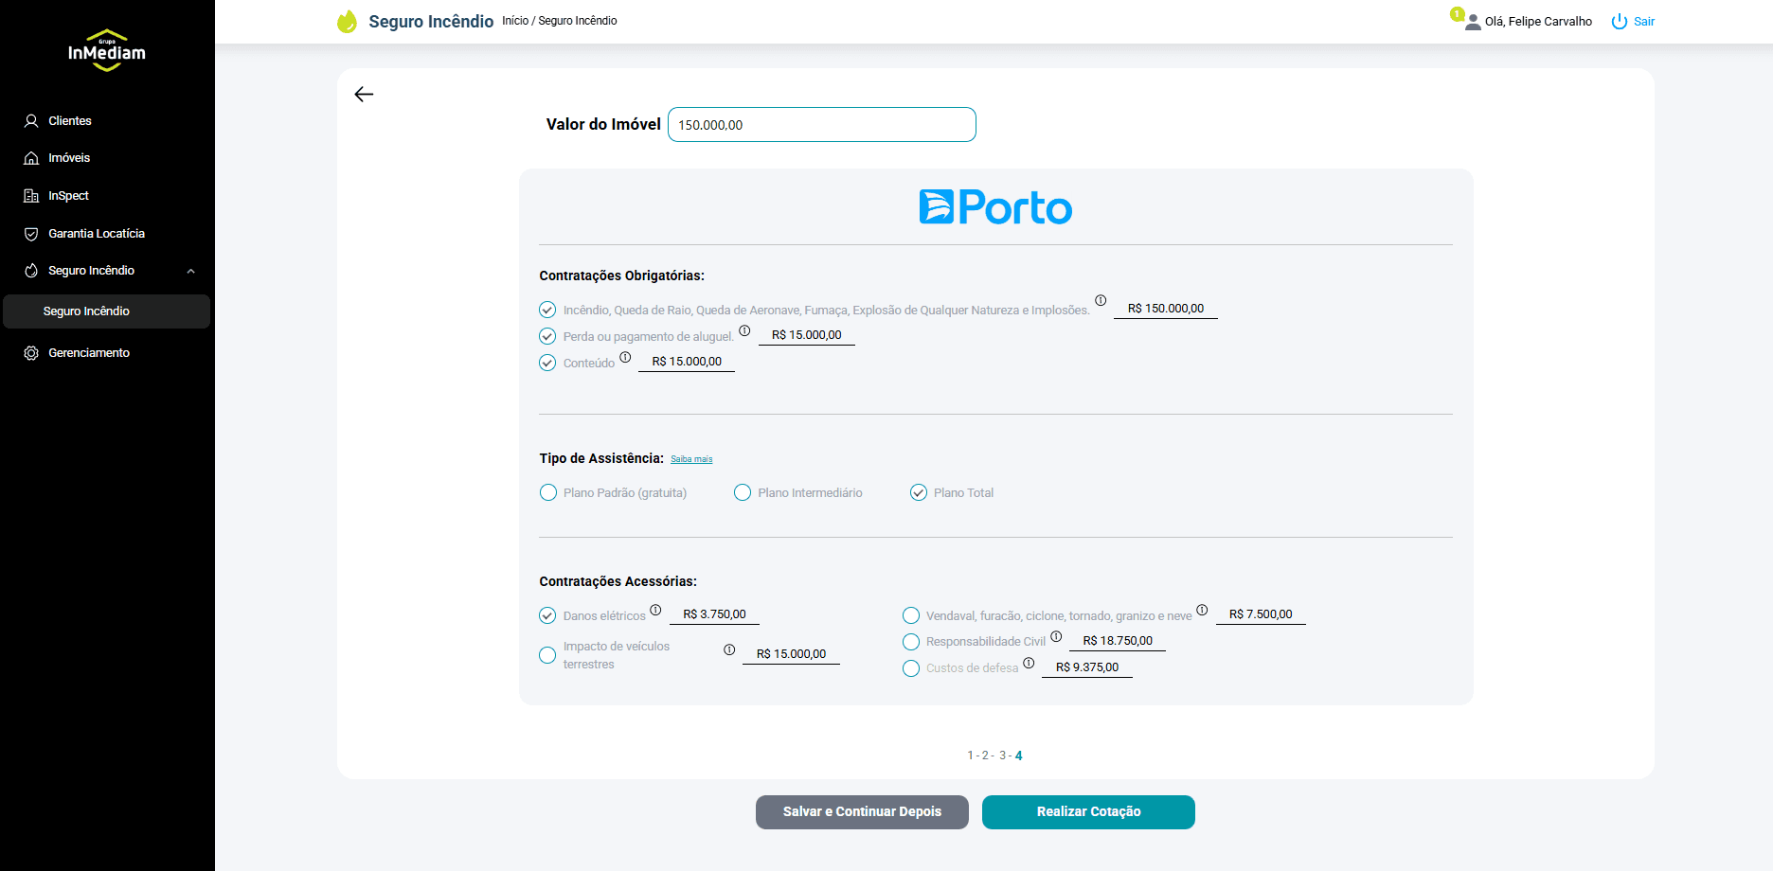Click the Seguro Incêndio flame icon in sidebar
The width and height of the screenshot is (1773, 871).
point(31,271)
